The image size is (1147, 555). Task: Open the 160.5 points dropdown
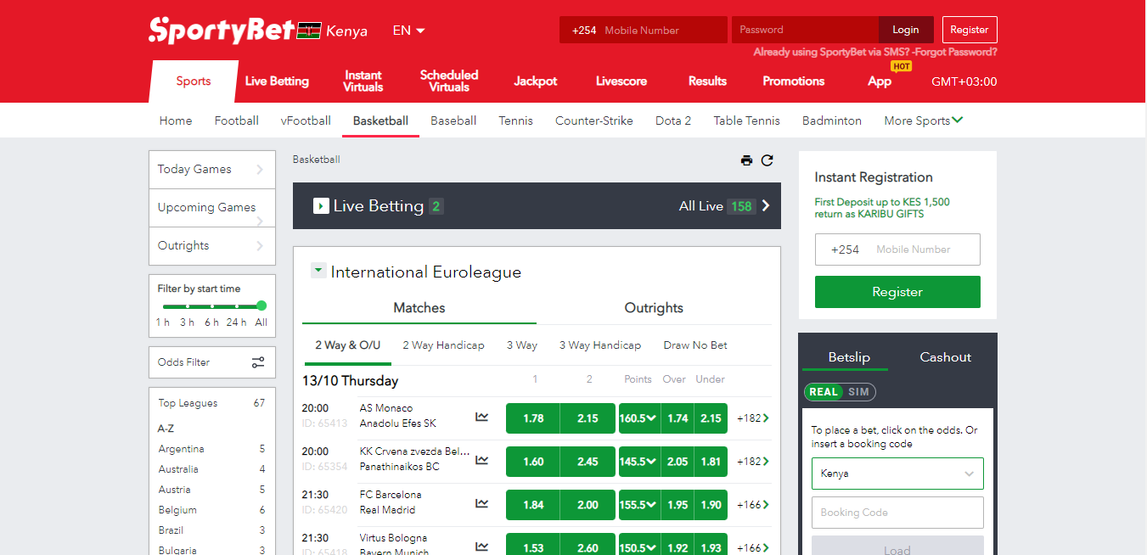(x=640, y=418)
